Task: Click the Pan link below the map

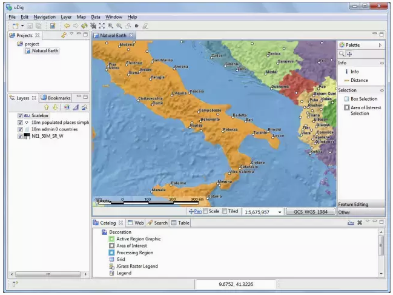Action: pyautogui.click(x=197, y=211)
